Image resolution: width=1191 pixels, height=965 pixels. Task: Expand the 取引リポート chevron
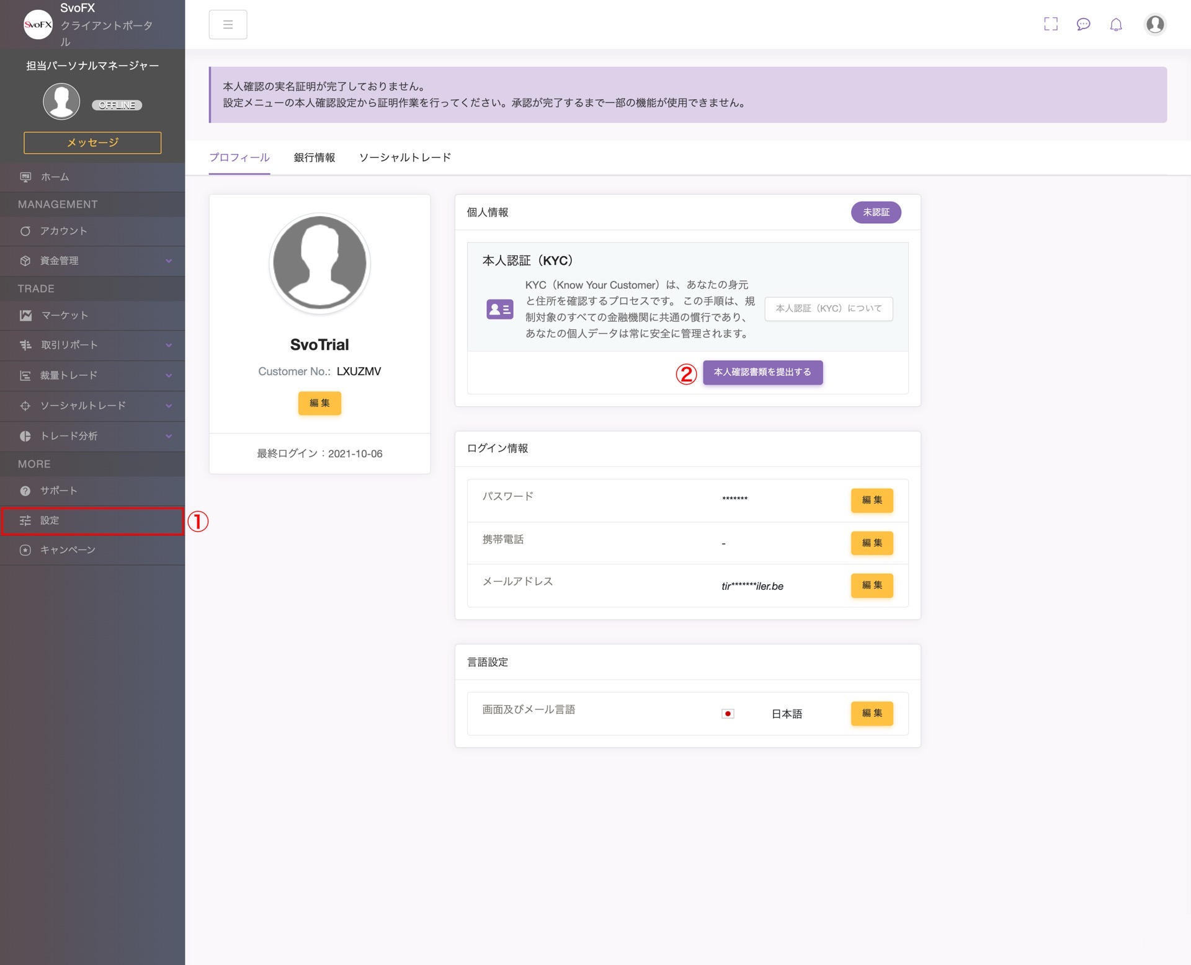(x=169, y=345)
